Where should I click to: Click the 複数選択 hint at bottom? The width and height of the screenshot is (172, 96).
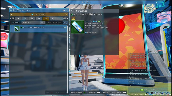pyautogui.click(x=94, y=93)
